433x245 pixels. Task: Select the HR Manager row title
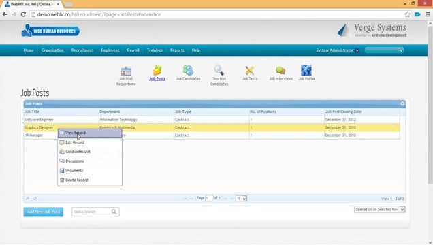point(33,135)
